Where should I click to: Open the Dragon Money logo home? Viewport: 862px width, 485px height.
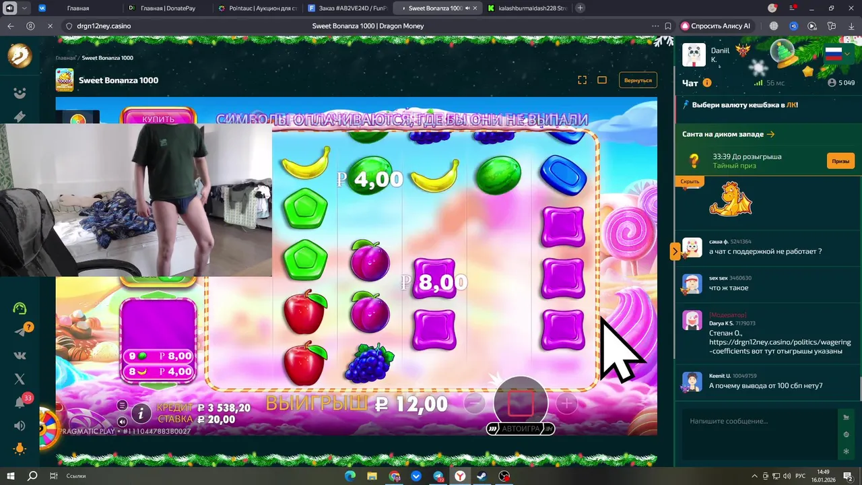(20, 56)
